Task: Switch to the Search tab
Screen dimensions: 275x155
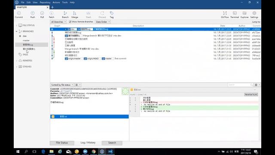Action: [x=112, y=143]
